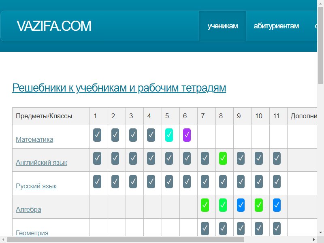
Task: Click the cyan checkmark for Математика class 5
Action: click(169, 135)
